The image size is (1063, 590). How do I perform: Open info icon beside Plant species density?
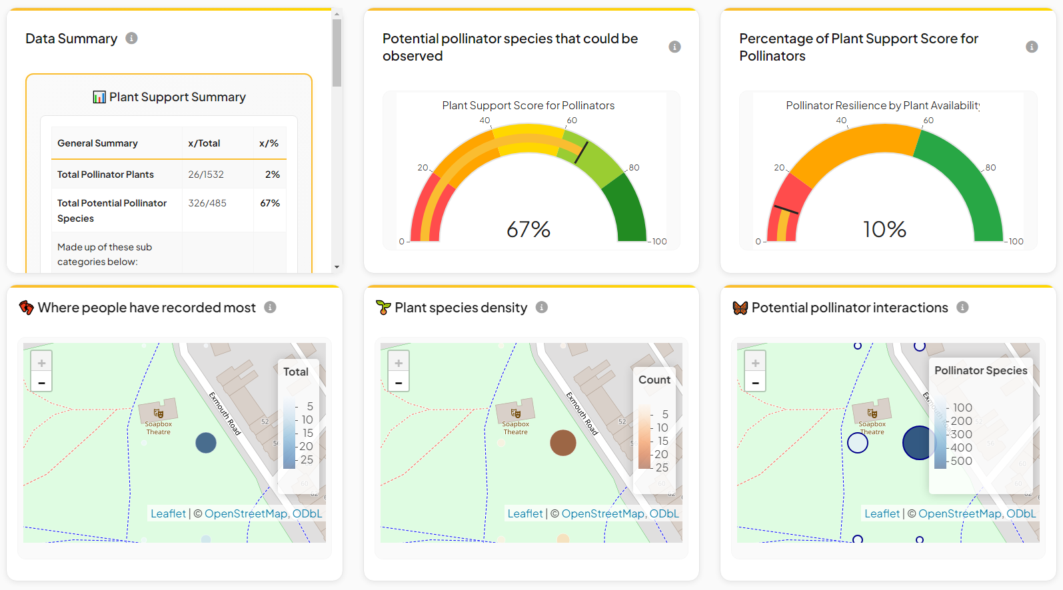[x=542, y=307]
